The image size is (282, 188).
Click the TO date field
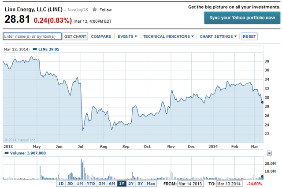229,184
